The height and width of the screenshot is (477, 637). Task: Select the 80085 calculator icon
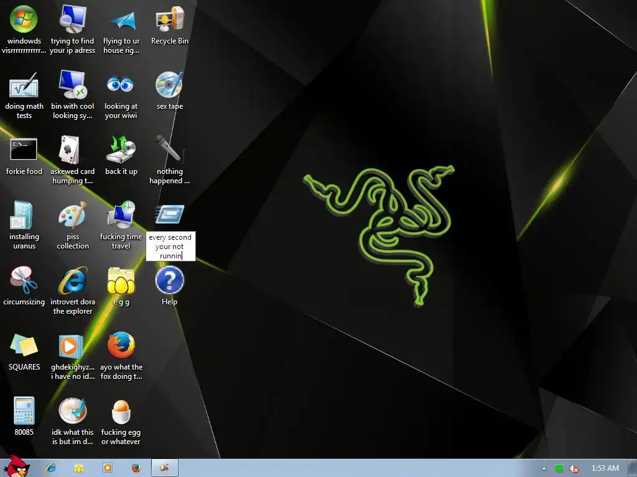pyautogui.click(x=24, y=411)
